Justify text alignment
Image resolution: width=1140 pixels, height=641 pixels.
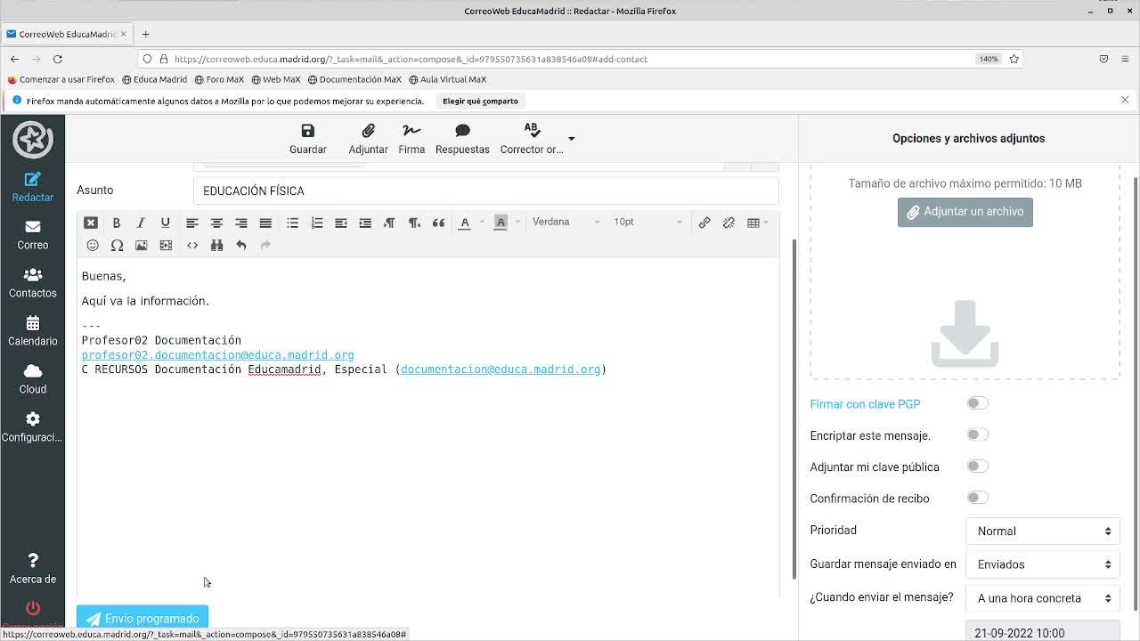[x=265, y=223]
